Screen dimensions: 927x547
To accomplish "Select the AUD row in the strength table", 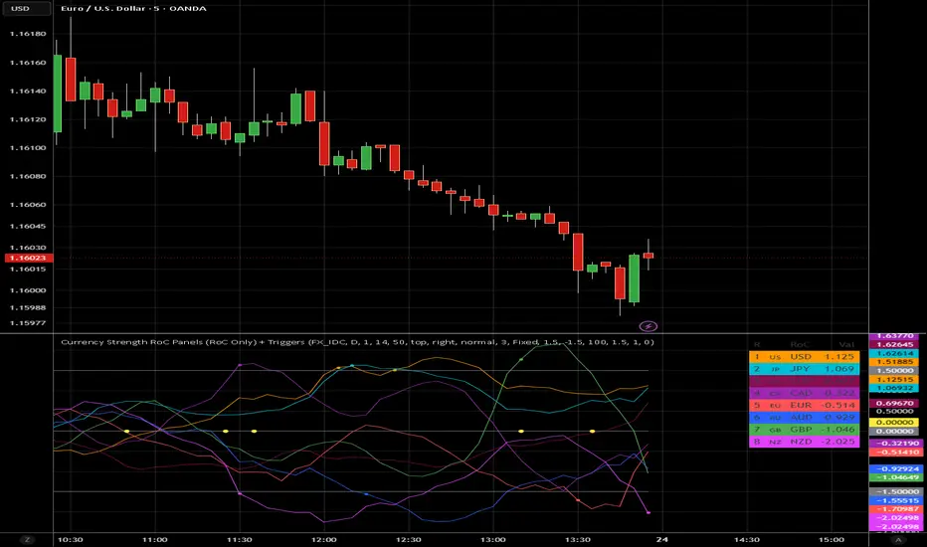I will click(804, 418).
